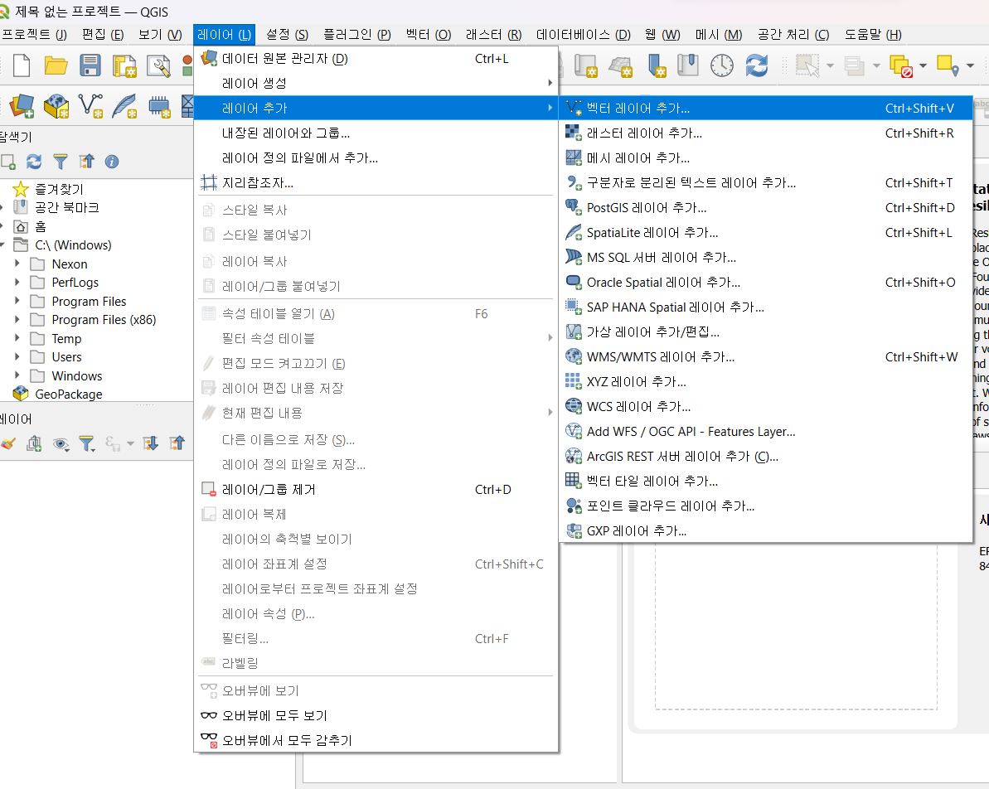Click 내장된 레이어와 그룹 menu entry

click(376, 133)
